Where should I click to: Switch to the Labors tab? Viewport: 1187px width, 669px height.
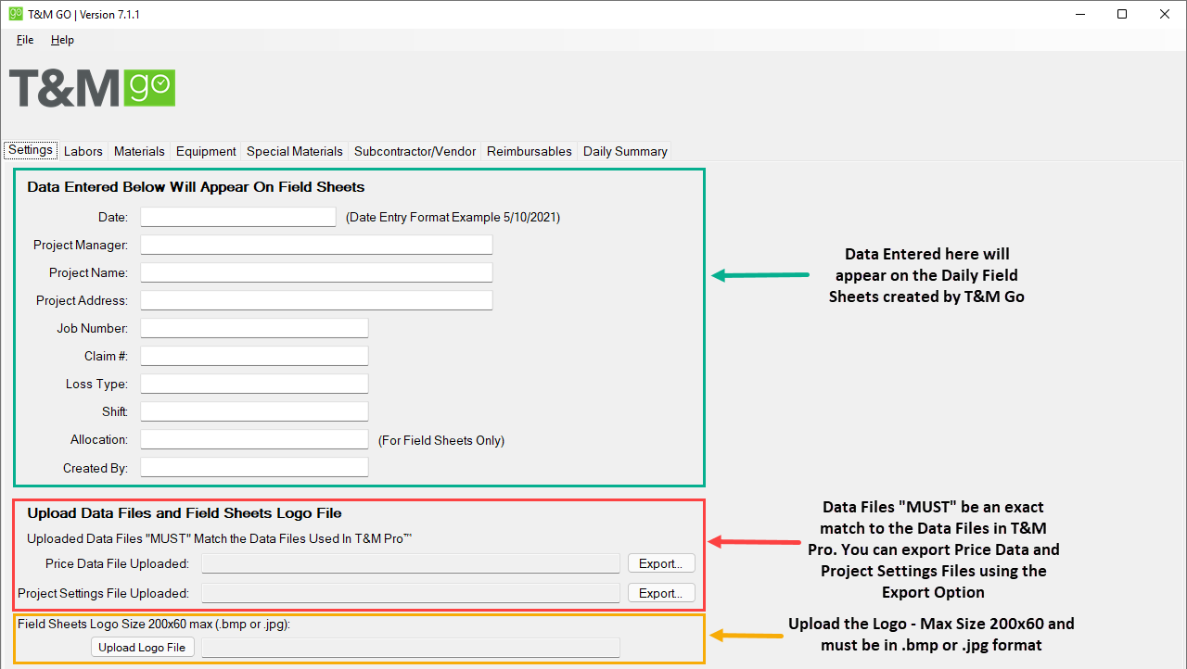point(83,151)
